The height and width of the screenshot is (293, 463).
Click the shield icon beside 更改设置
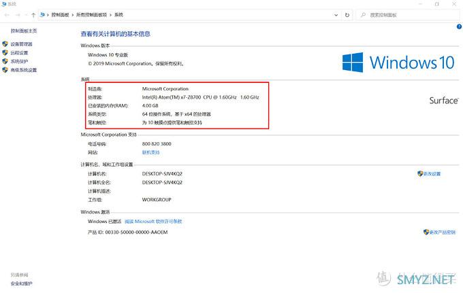tap(420, 173)
